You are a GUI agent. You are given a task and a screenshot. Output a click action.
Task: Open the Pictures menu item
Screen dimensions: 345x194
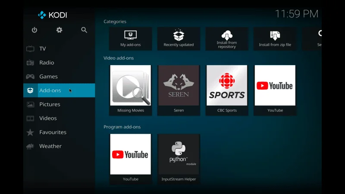[59, 104]
